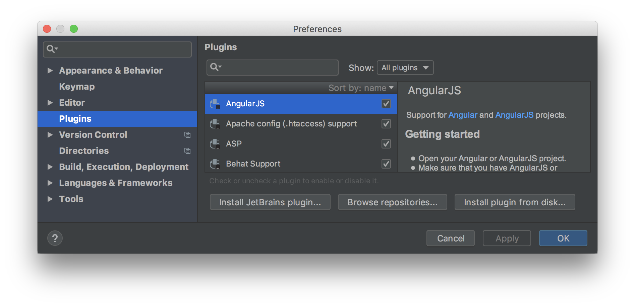Focus the plugins search field
The height and width of the screenshot is (307, 635).
[x=273, y=68]
